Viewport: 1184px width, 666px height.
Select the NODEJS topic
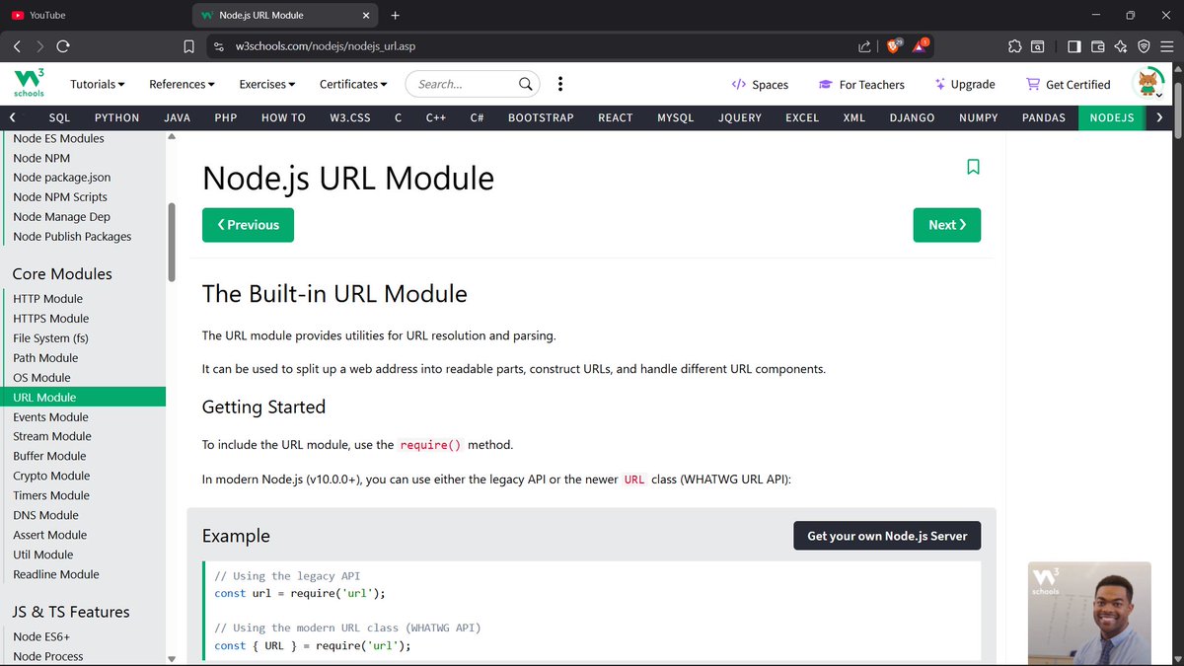(1112, 117)
